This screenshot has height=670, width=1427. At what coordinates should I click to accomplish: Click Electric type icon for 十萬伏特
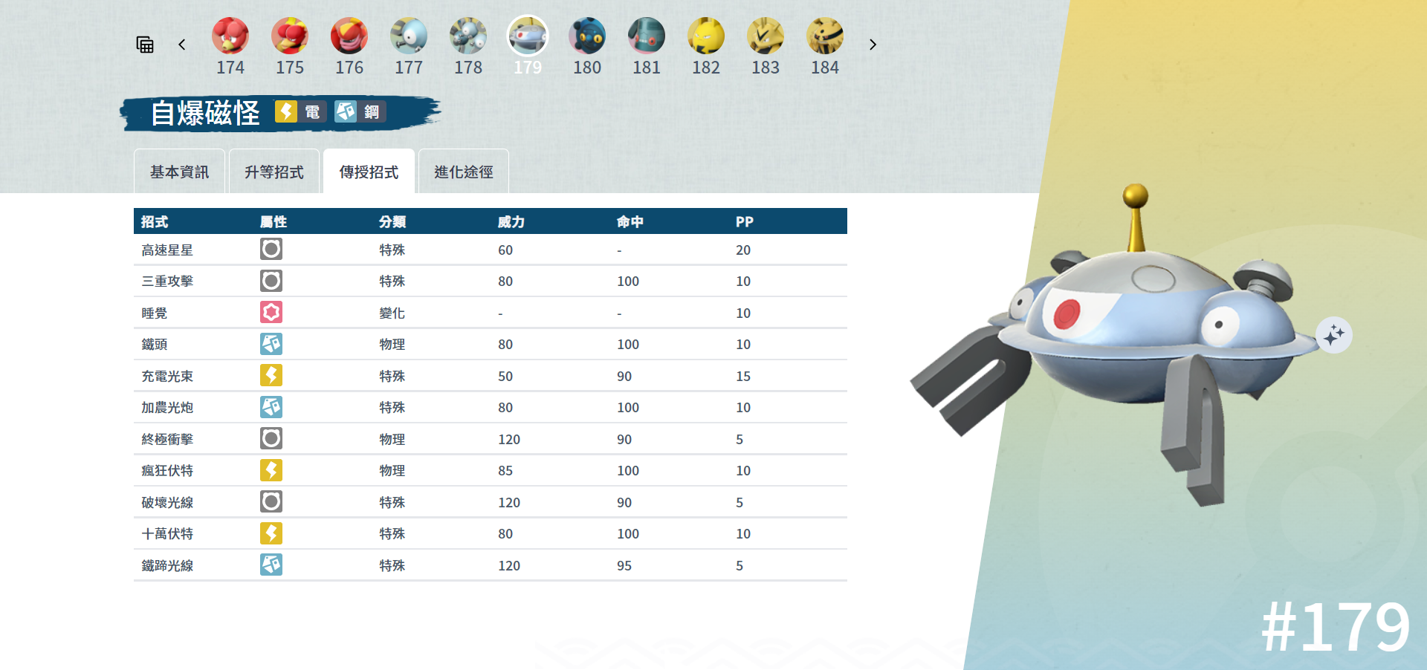(271, 533)
